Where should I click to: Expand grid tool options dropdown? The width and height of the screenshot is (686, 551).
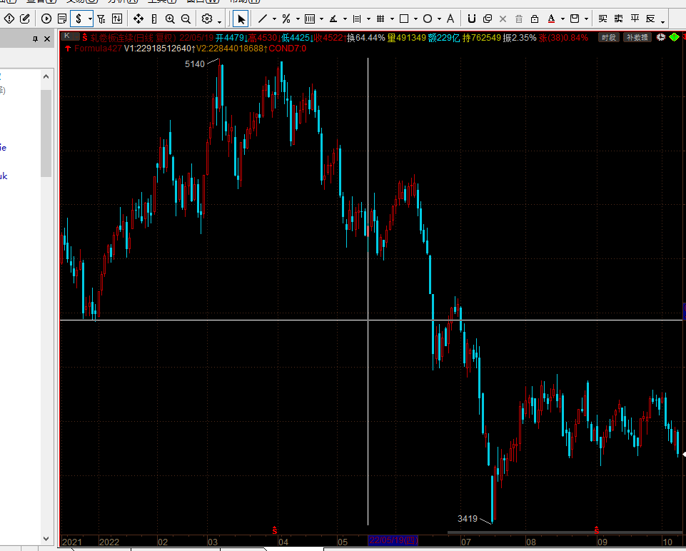click(393, 19)
